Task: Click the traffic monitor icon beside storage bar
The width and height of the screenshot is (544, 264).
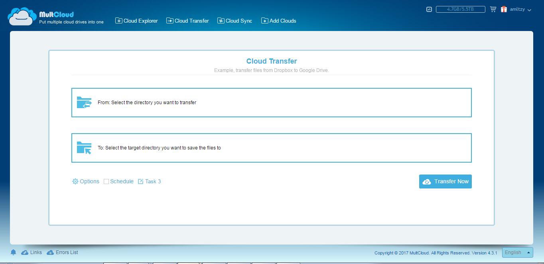Action: pos(429,9)
